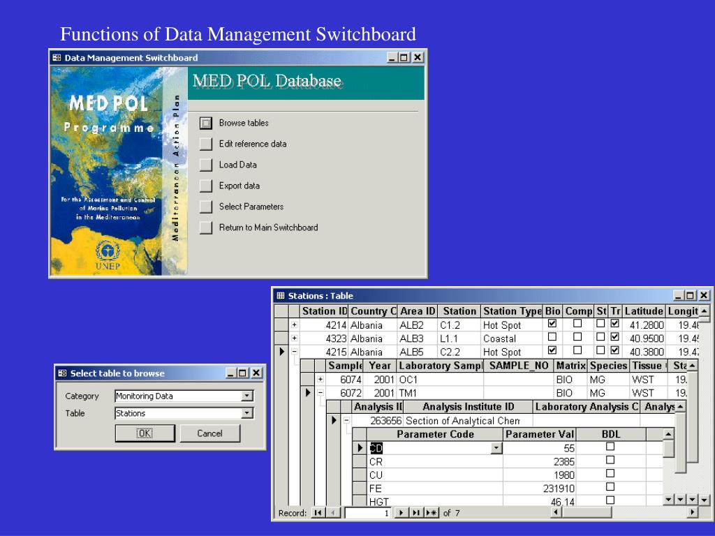The width and height of the screenshot is (715, 536).
Task: Add new record navigation button
Action: 432,513
